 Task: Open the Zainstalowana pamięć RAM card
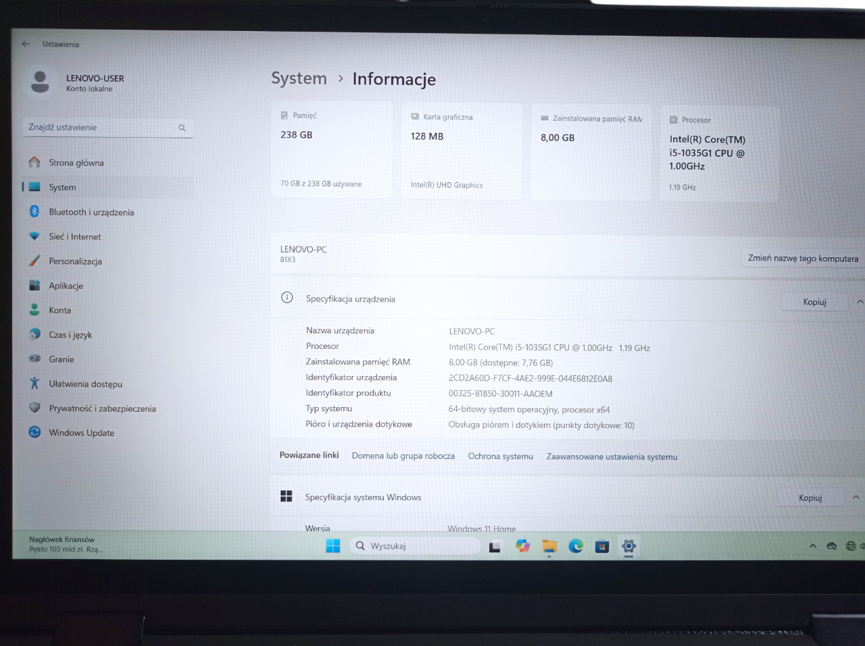[591, 153]
